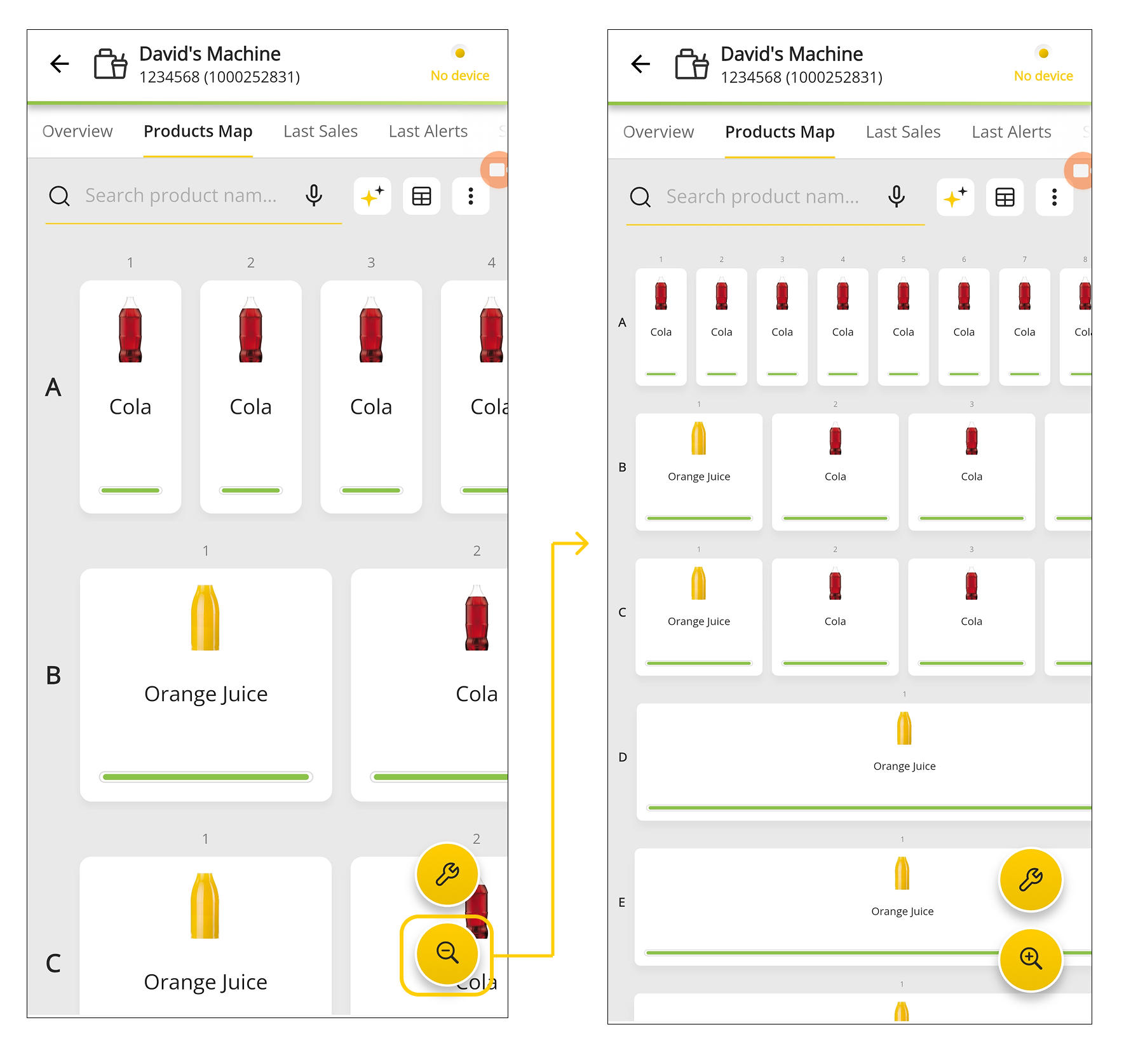The width and height of the screenshot is (1124, 1055).
Task: Select Last Alerts tab in right screen
Action: 1011,132
